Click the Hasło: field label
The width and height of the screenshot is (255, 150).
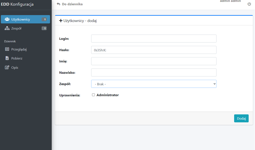(x=64, y=50)
